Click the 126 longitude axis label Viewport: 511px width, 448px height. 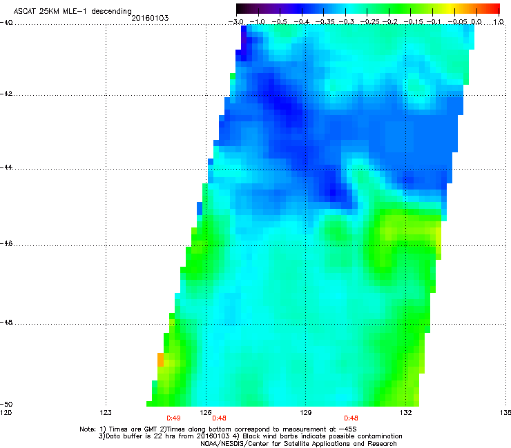206,413
